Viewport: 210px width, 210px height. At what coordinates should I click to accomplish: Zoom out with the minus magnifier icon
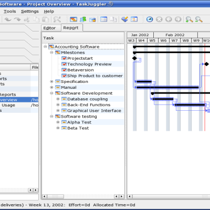pos(199,19)
